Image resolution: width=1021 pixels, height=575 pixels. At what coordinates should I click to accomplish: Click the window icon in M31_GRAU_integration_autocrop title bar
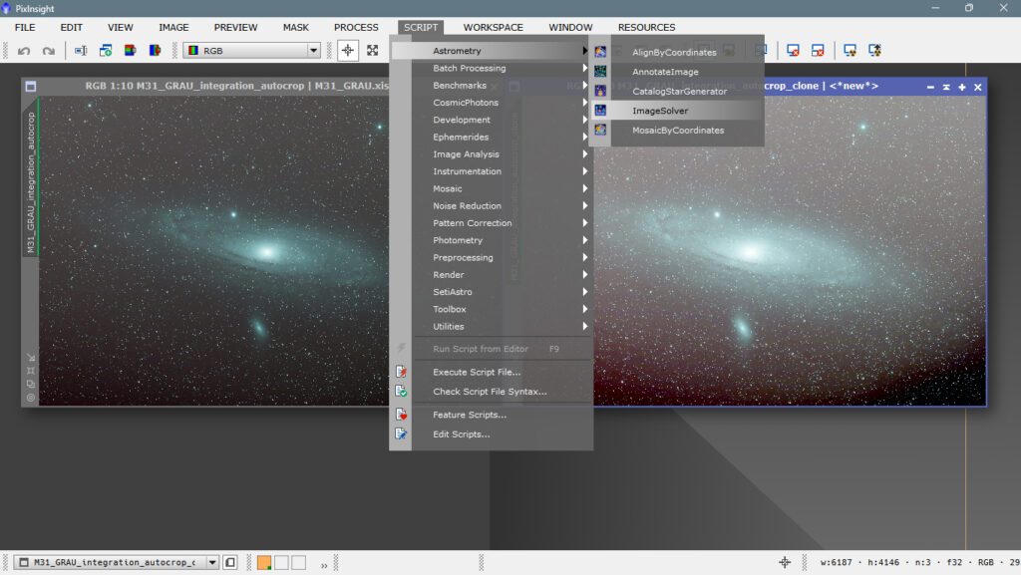click(x=31, y=86)
